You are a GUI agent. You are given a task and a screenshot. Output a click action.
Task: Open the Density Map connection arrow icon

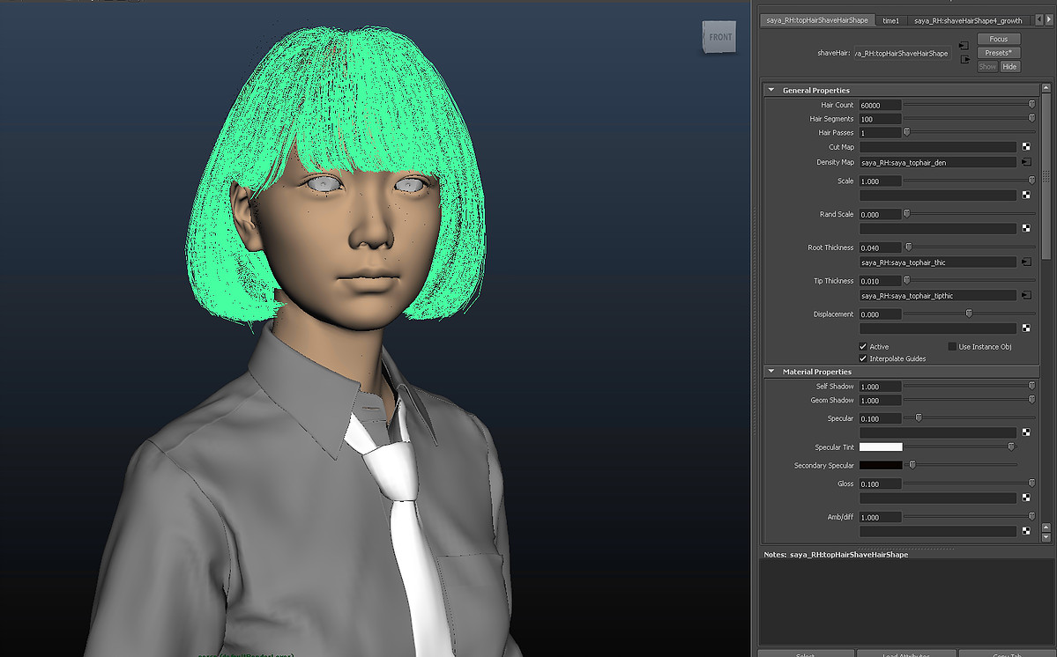coord(1026,162)
